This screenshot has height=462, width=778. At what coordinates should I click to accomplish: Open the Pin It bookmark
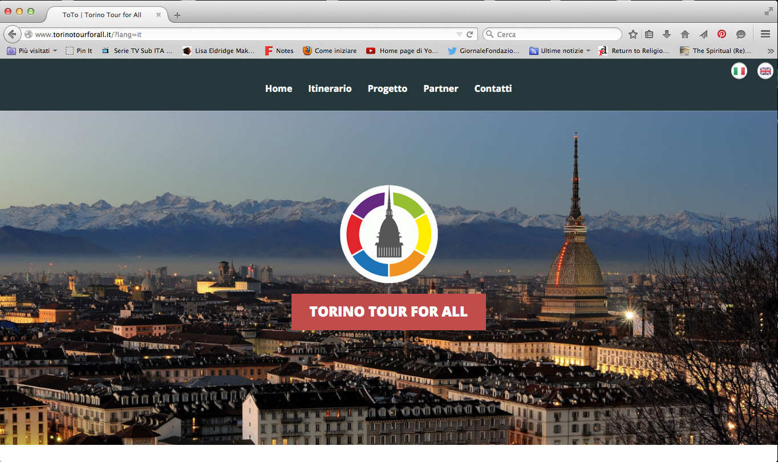coord(79,51)
